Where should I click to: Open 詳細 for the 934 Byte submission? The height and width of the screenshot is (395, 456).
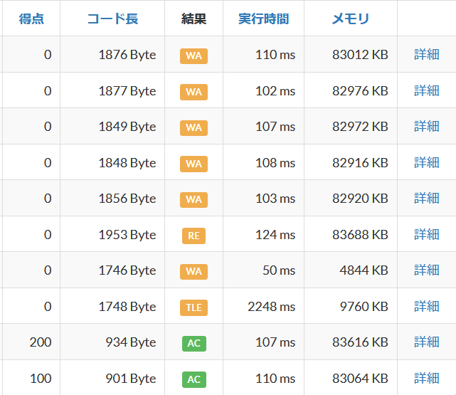[427, 342]
